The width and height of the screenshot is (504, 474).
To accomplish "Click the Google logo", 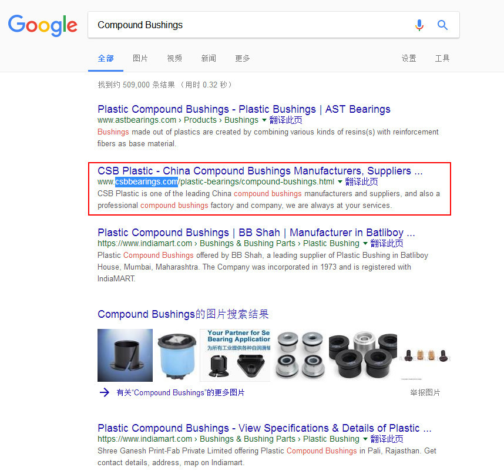I will point(43,25).
